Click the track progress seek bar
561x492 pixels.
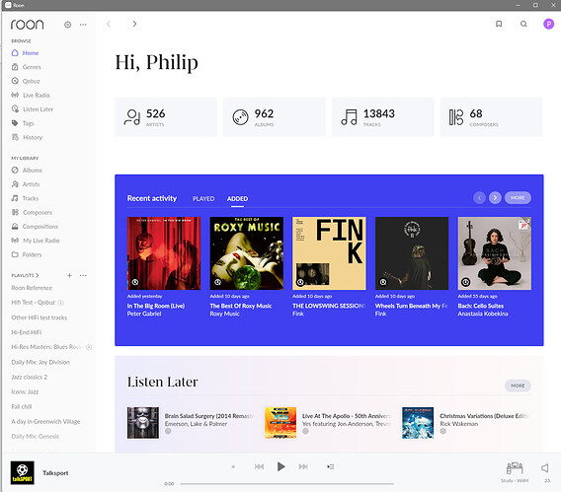tap(287, 484)
